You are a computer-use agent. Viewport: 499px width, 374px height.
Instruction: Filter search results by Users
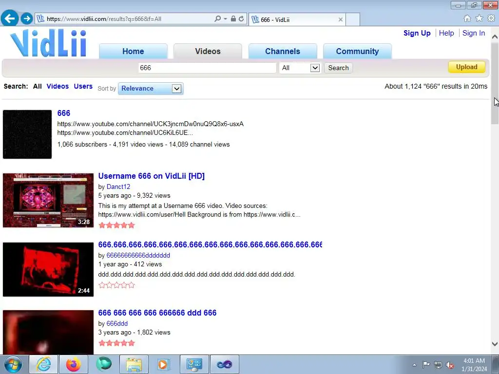(83, 86)
